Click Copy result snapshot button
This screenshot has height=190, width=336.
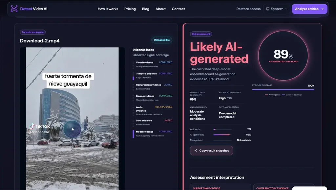pyautogui.click(x=211, y=150)
